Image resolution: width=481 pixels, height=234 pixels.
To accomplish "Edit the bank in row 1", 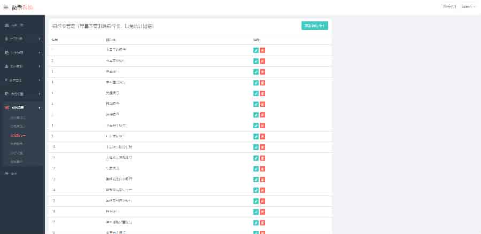I will pyautogui.click(x=256, y=50).
